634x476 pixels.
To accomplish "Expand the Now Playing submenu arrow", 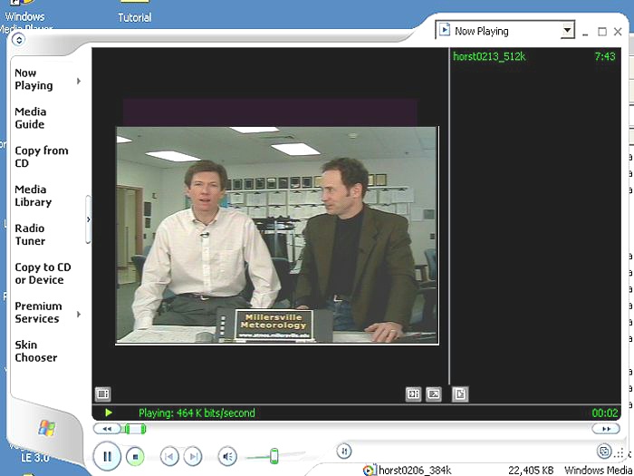I will pos(79,81).
